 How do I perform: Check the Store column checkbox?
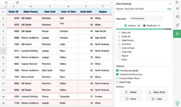[x=119, y=59]
